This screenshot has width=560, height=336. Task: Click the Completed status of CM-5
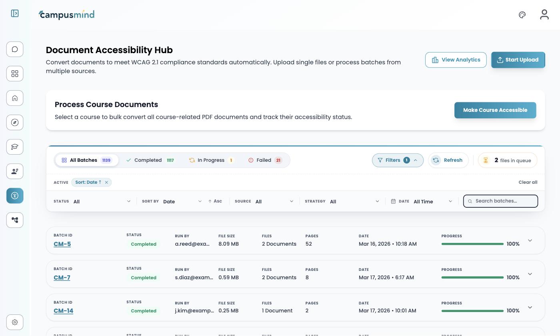click(x=144, y=244)
